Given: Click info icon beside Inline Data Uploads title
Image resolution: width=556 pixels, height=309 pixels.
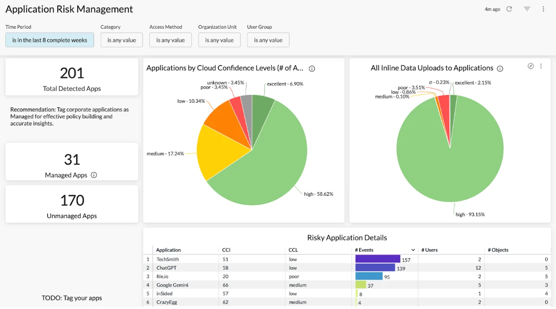Looking at the screenshot, I should (x=500, y=69).
